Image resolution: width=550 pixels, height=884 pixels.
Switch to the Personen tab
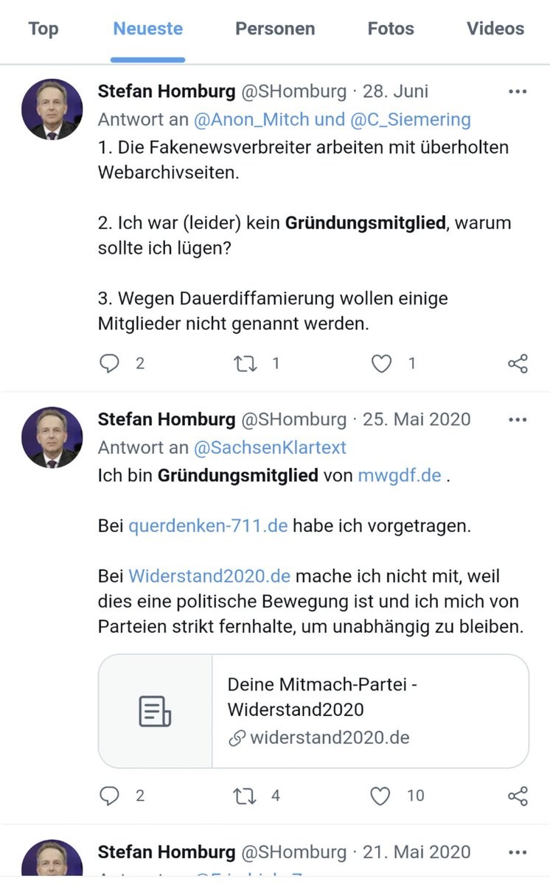click(275, 29)
